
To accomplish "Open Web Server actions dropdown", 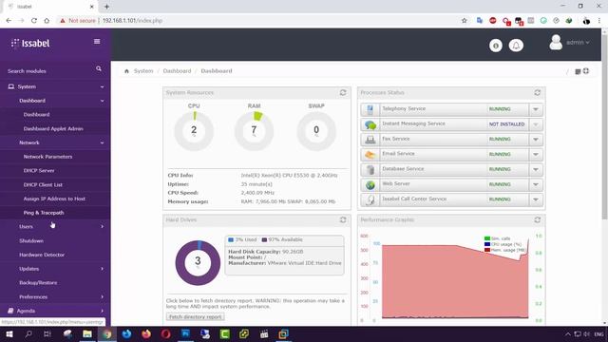I will point(536,184).
